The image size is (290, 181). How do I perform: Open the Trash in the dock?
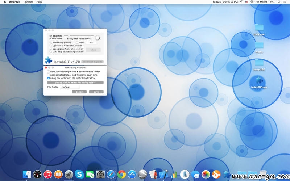point(263,174)
